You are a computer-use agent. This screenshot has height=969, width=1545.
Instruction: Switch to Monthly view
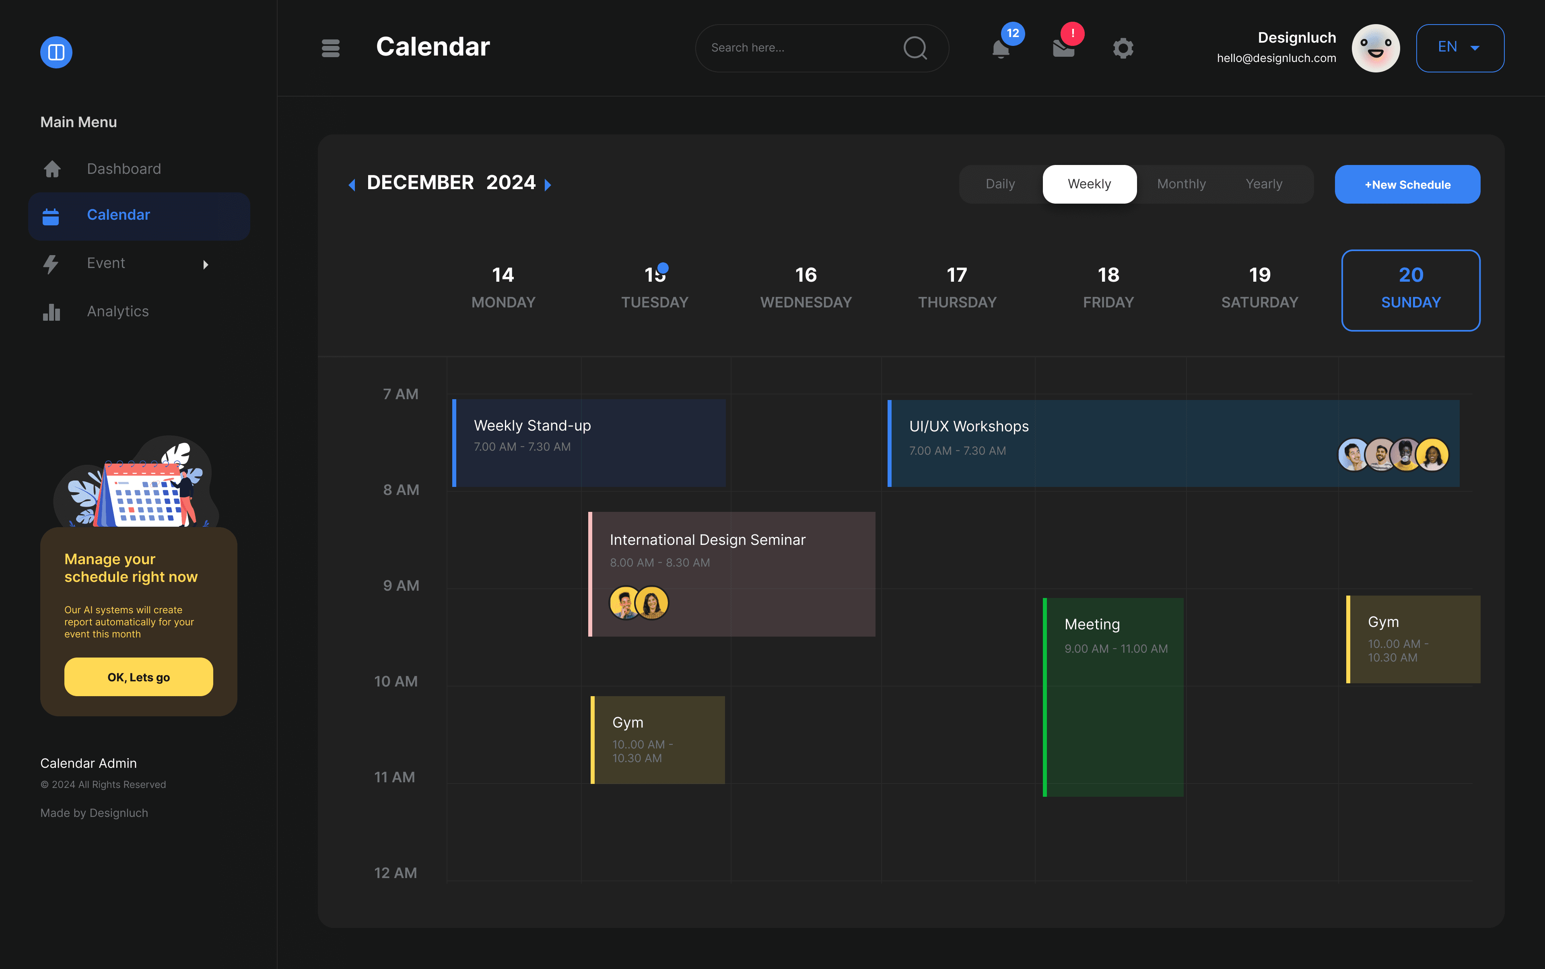pyautogui.click(x=1181, y=185)
